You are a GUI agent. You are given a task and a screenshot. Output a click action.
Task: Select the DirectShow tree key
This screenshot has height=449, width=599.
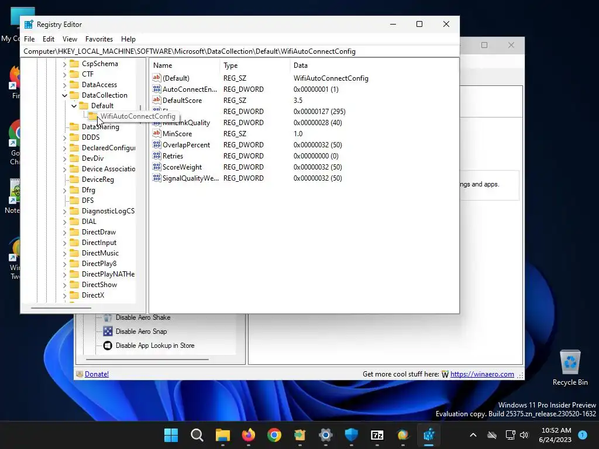pyautogui.click(x=99, y=285)
